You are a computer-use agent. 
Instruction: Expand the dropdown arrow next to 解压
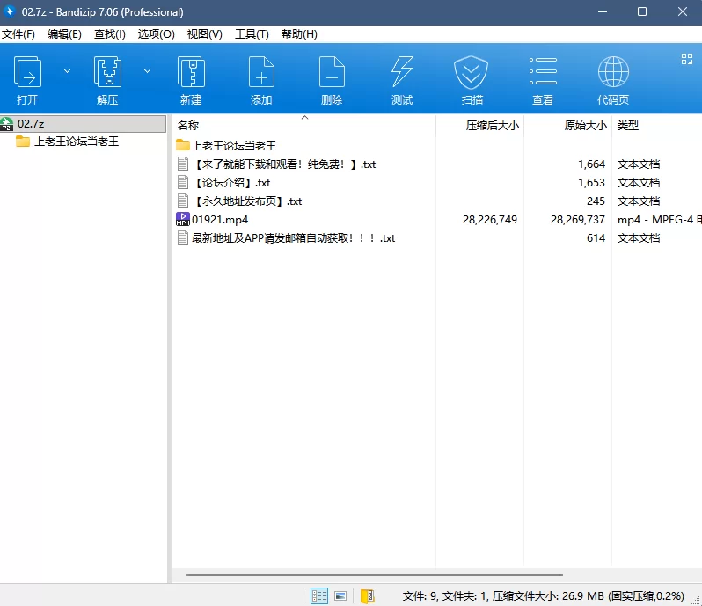pos(147,71)
